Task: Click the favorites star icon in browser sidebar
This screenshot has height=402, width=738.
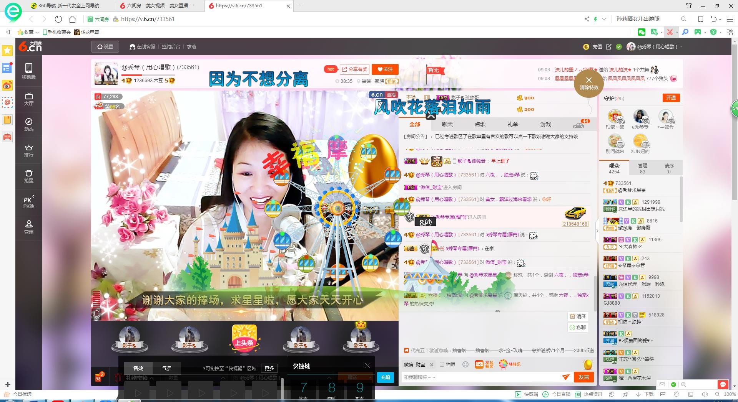Action: [7, 50]
